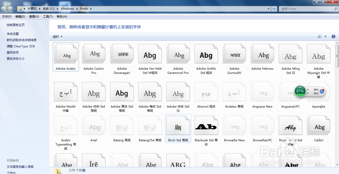Click the refresh address button
This screenshot has height=174, width=339.
click(274, 9)
